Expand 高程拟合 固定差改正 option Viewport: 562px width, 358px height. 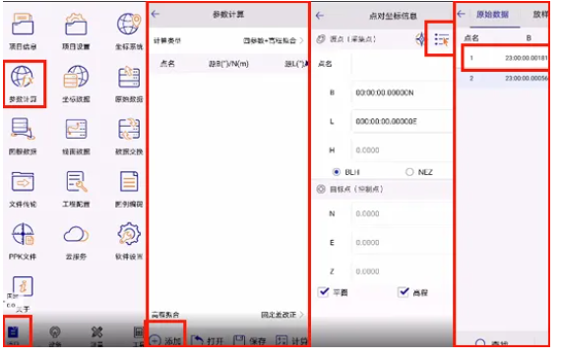click(x=228, y=315)
